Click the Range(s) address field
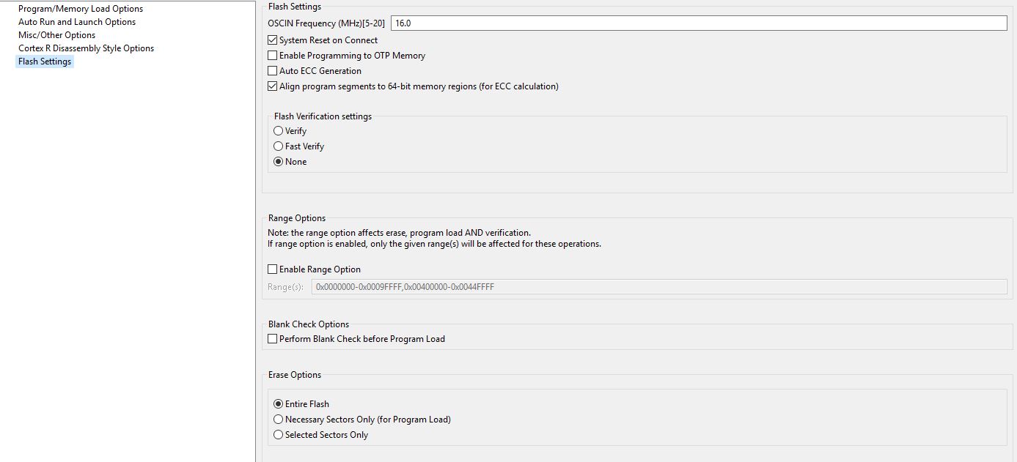1017x462 pixels. (659, 287)
